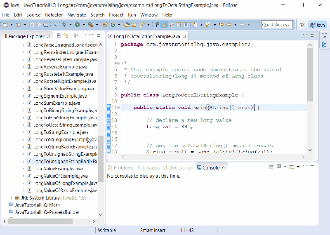The height and width of the screenshot is (235, 330).
Task: Select LongValueExample.java in Package Explorer
Action: point(58,169)
